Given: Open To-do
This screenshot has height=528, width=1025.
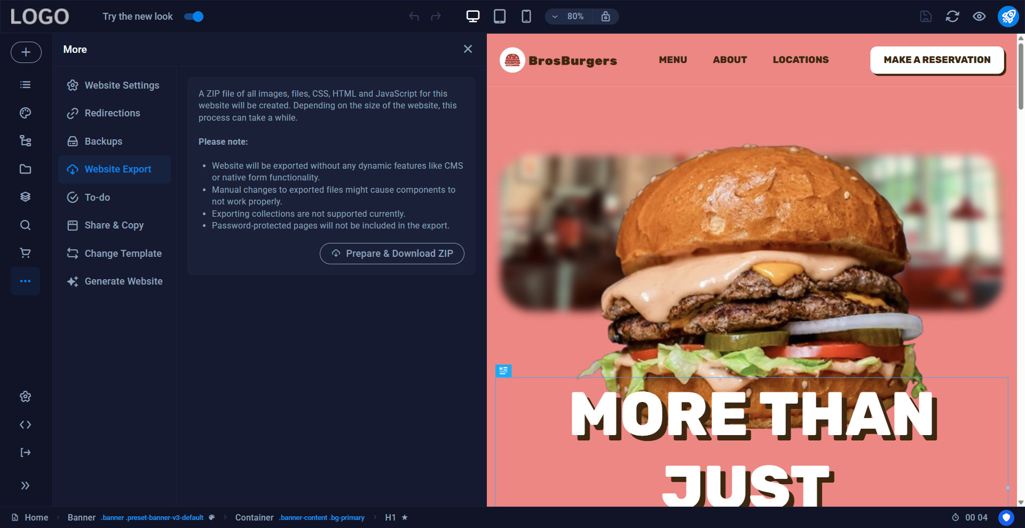Looking at the screenshot, I should pyautogui.click(x=114, y=198).
